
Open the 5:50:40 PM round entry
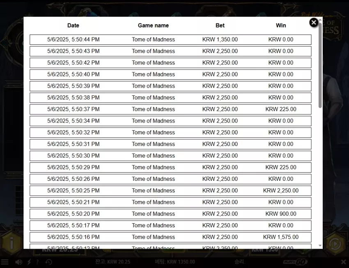pos(170,74)
